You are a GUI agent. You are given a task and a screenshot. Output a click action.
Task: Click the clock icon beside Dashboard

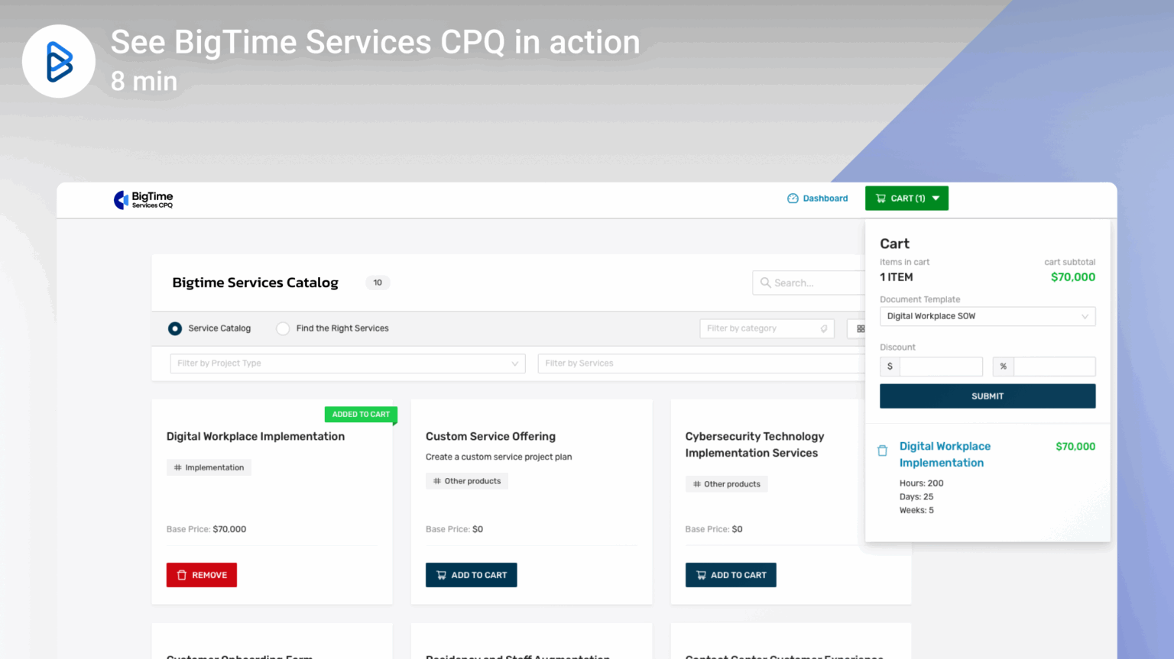tap(793, 198)
